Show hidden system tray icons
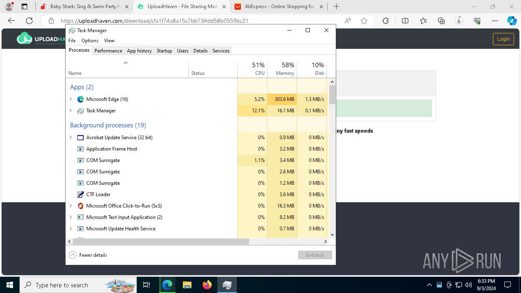This screenshot has height=293, width=521. 429,285
